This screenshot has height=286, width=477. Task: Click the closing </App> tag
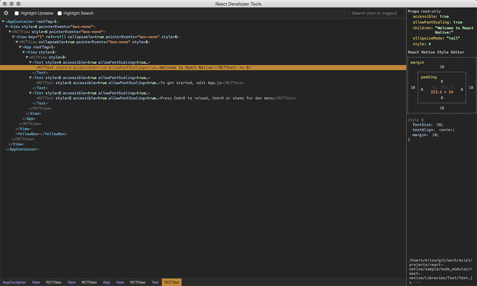29,119
